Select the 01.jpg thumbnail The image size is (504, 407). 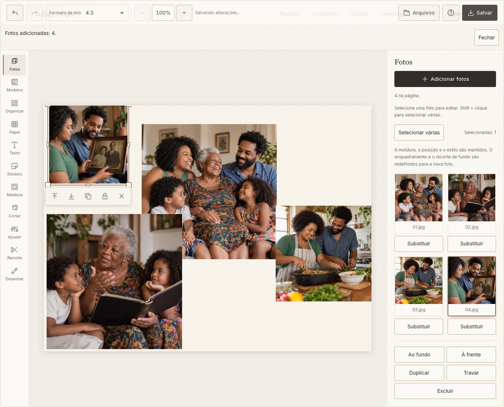pyautogui.click(x=419, y=203)
